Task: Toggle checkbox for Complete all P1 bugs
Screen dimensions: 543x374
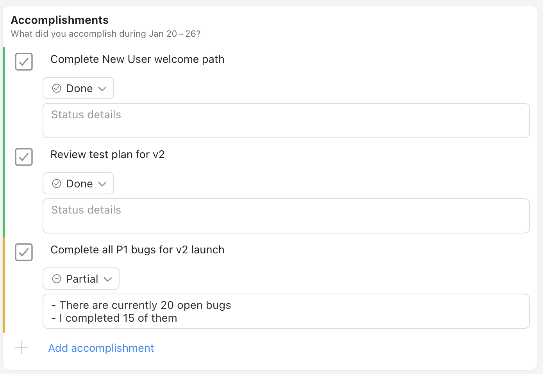Action: 24,252
